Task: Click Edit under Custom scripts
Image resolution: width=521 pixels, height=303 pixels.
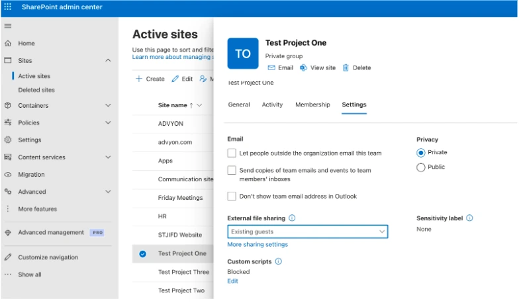Action: click(x=232, y=281)
